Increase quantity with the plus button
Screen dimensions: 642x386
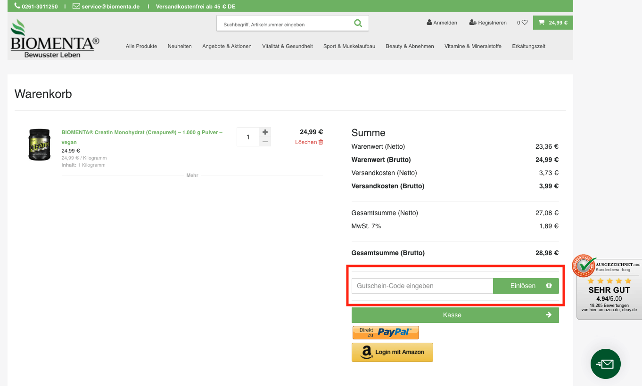pyautogui.click(x=265, y=132)
